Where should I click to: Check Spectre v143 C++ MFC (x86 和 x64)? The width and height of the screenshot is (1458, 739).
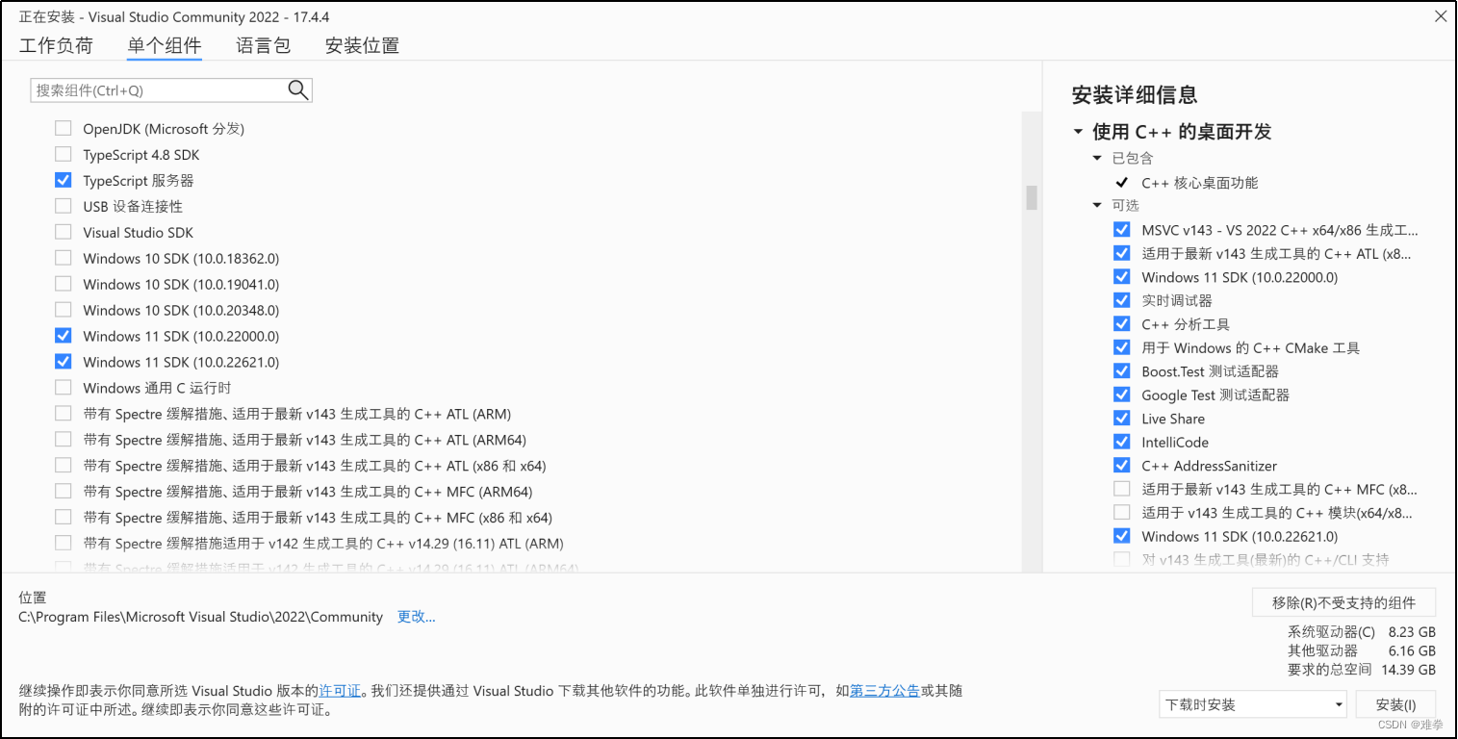tap(64, 518)
